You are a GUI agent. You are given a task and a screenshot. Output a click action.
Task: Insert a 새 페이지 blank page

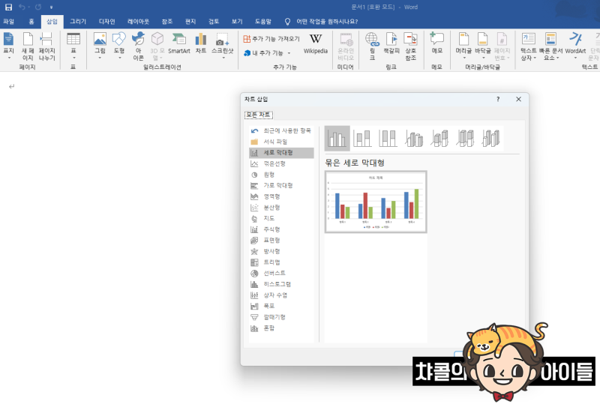click(x=28, y=46)
